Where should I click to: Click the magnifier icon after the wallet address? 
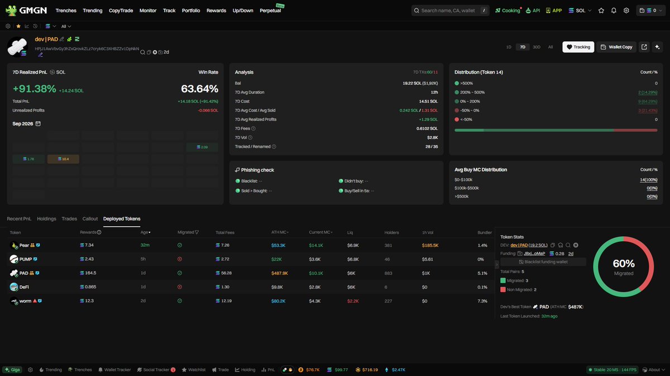(x=143, y=52)
